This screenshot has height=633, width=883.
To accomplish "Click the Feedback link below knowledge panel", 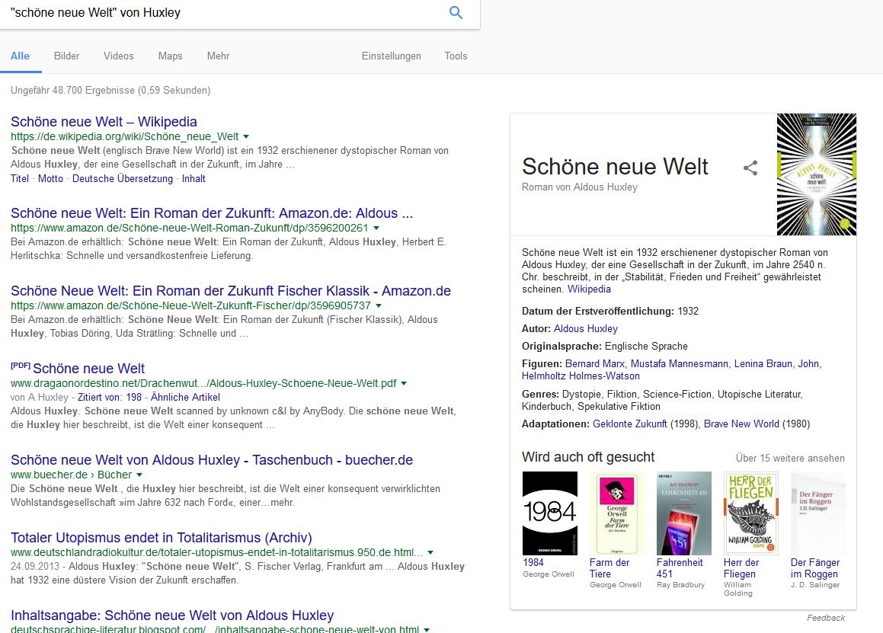I will [x=826, y=618].
